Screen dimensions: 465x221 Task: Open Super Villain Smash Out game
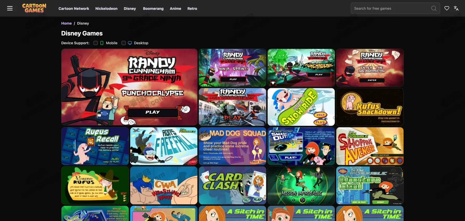[301, 146]
